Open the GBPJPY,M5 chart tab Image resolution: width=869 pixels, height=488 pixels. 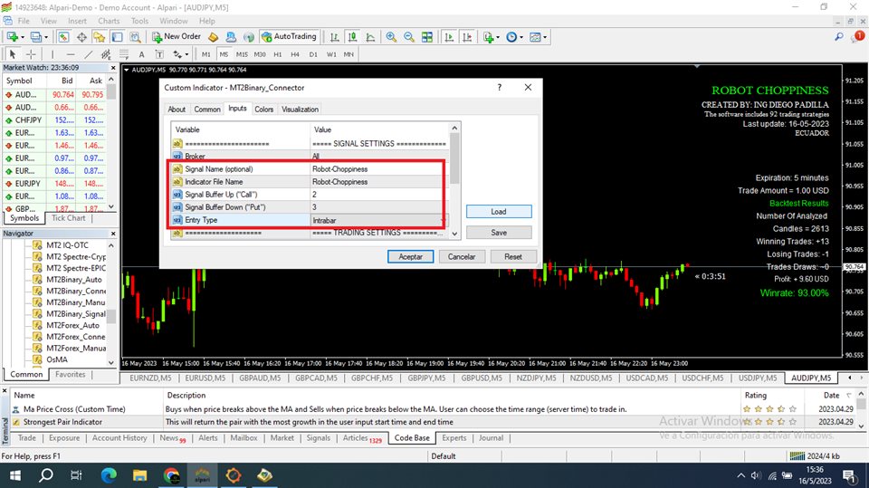(x=426, y=378)
